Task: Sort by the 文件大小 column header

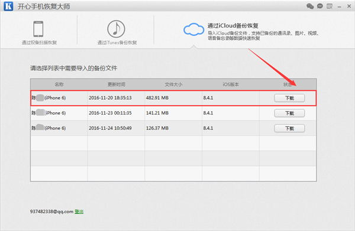Action: (173, 84)
